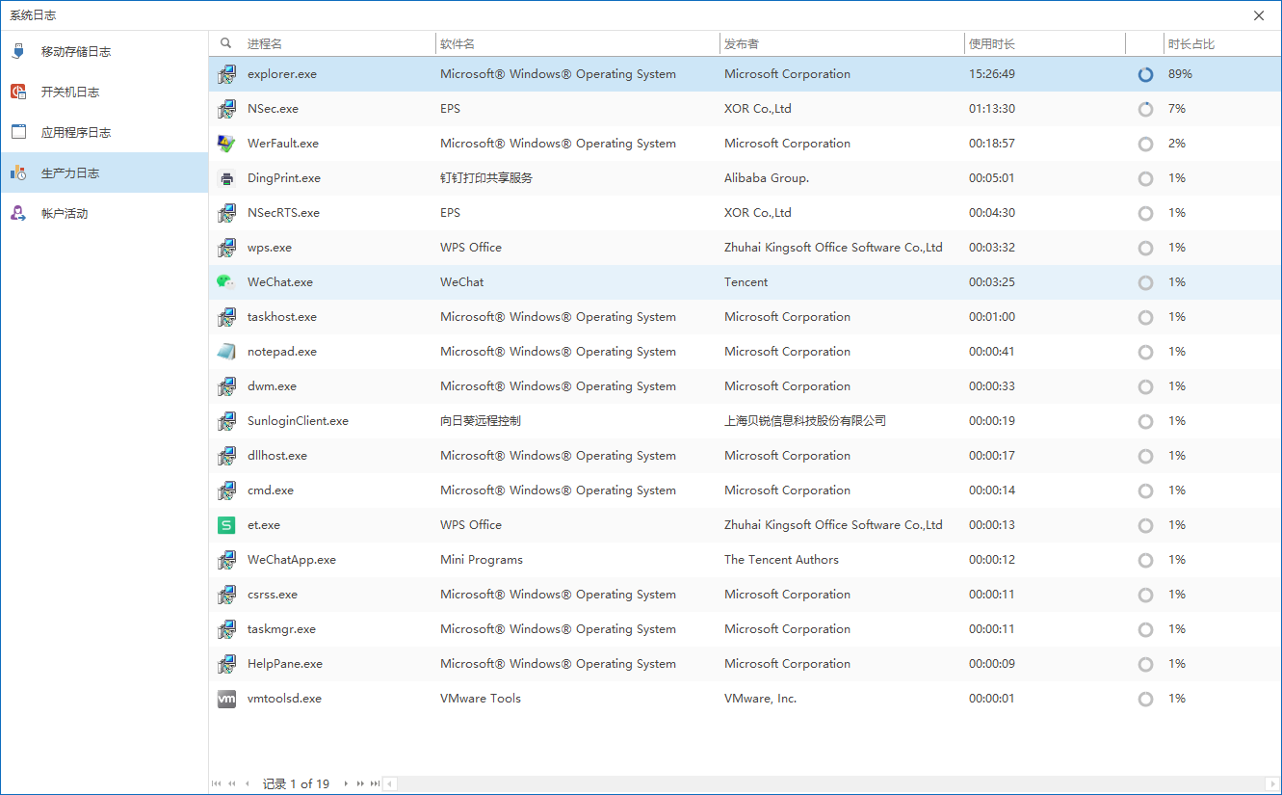Click the 00:03:32 duration for wps.exe
Image resolution: width=1282 pixels, height=795 pixels.
pyautogui.click(x=992, y=248)
